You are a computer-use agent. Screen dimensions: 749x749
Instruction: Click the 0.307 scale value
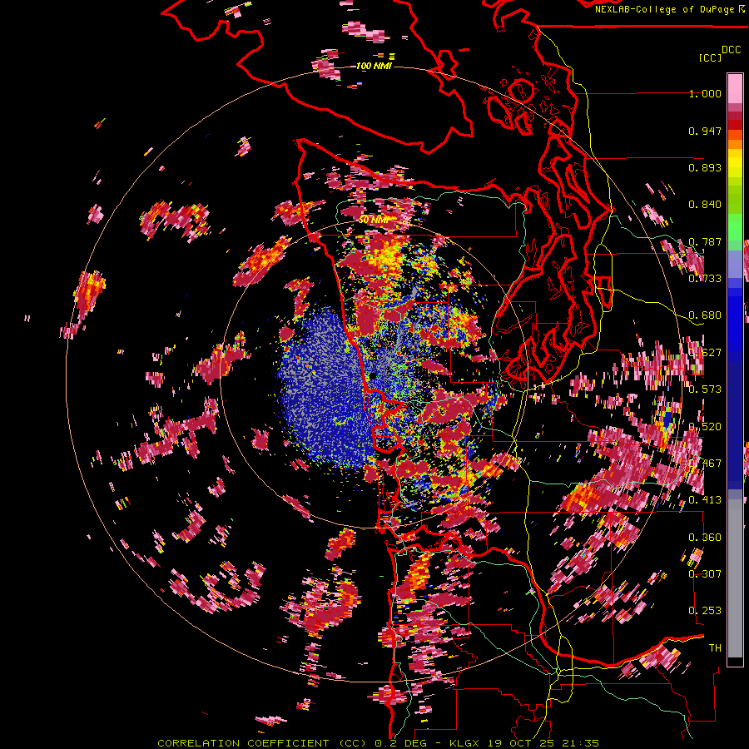(705, 574)
